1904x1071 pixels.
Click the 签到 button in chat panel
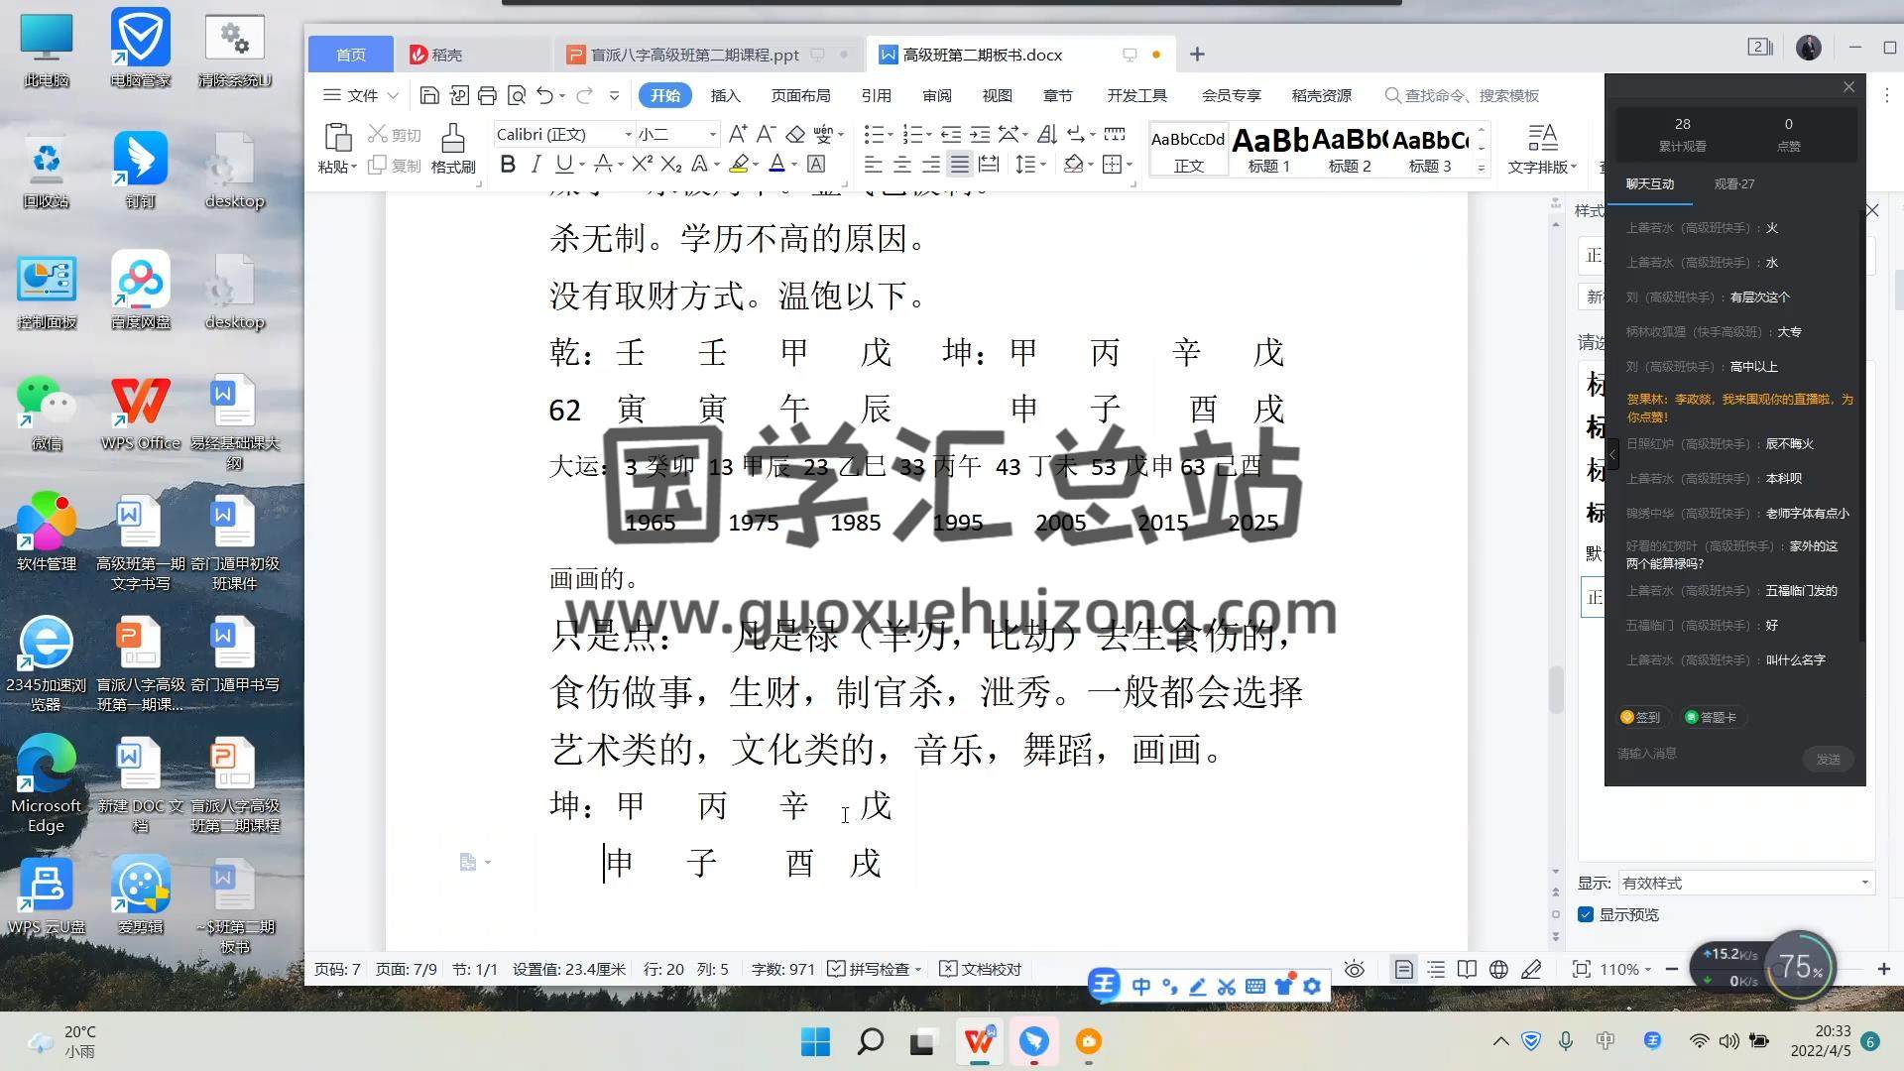pos(1640,717)
